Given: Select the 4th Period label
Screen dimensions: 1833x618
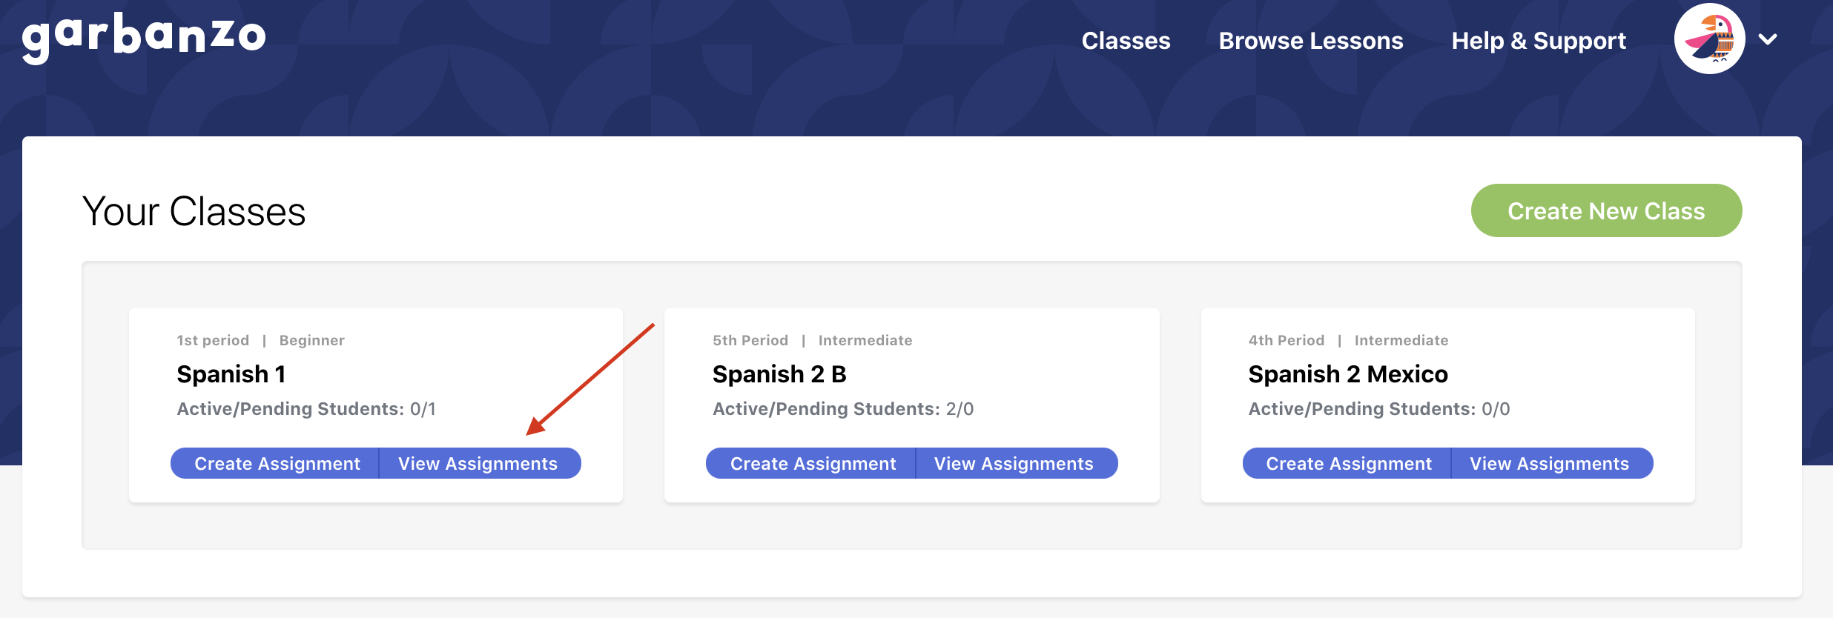Looking at the screenshot, I should click(1287, 340).
